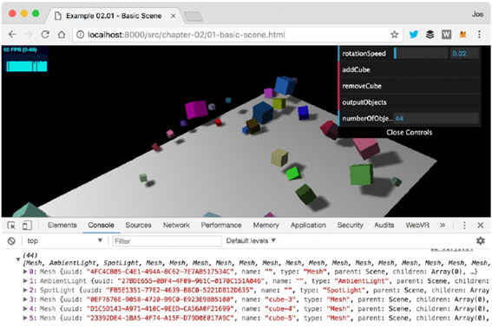
Task: Click the removeCube control
Action: 410,86
